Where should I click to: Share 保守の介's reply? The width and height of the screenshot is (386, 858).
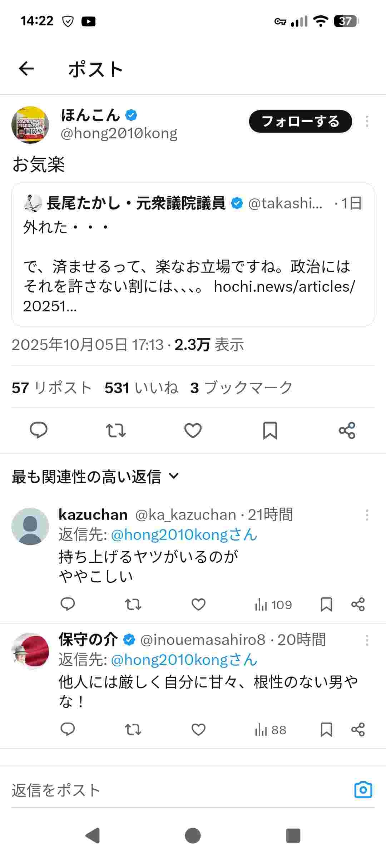(x=358, y=730)
